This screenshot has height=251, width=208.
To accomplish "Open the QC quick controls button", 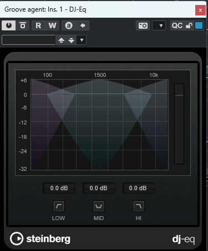I will [177, 25].
